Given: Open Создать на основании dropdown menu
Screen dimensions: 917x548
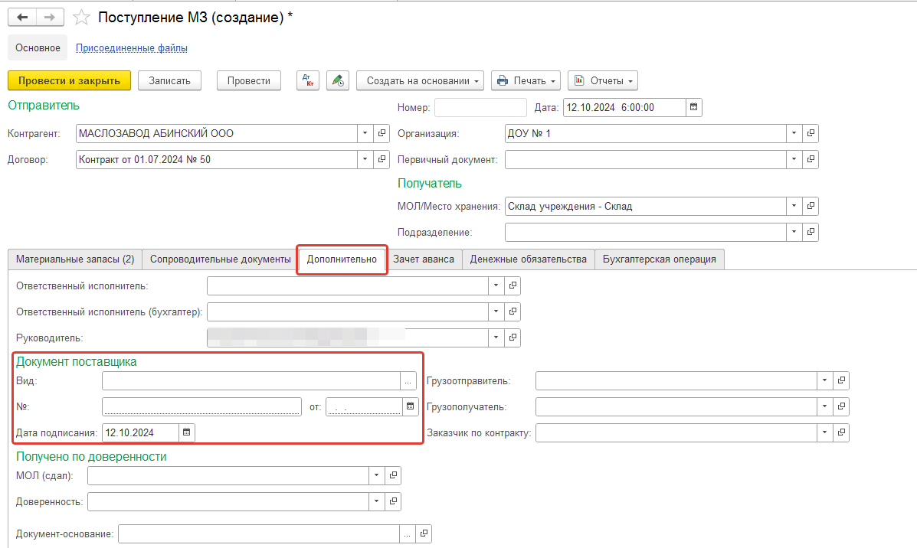Looking at the screenshot, I should [x=420, y=80].
